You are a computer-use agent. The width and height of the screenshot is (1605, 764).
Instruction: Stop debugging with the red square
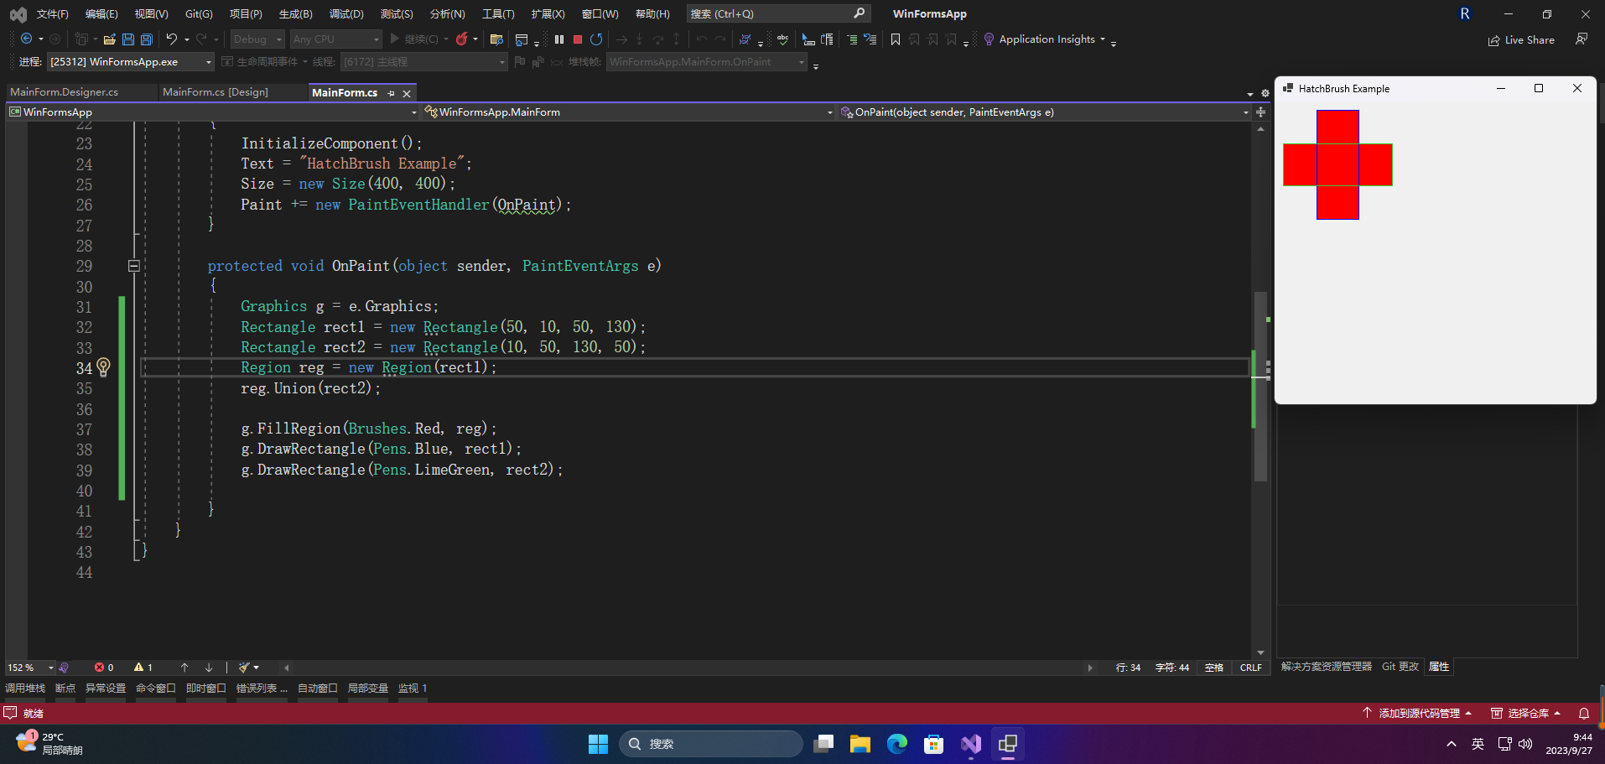[578, 39]
